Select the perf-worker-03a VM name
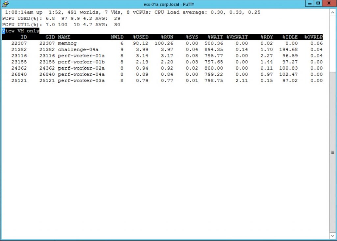This screenshot has width=337, height=241. (81, 81)
